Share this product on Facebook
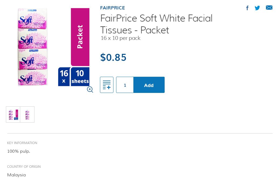Viewport: 277px width, 185px height. [247, 8]
